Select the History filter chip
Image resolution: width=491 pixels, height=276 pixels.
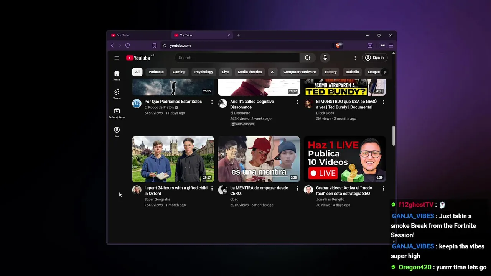coord(331,72)
